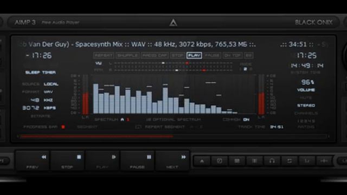Open the clock scheduler icon
Image resolution: width=347 pixels, height=195 pixels.
[219, 161]
